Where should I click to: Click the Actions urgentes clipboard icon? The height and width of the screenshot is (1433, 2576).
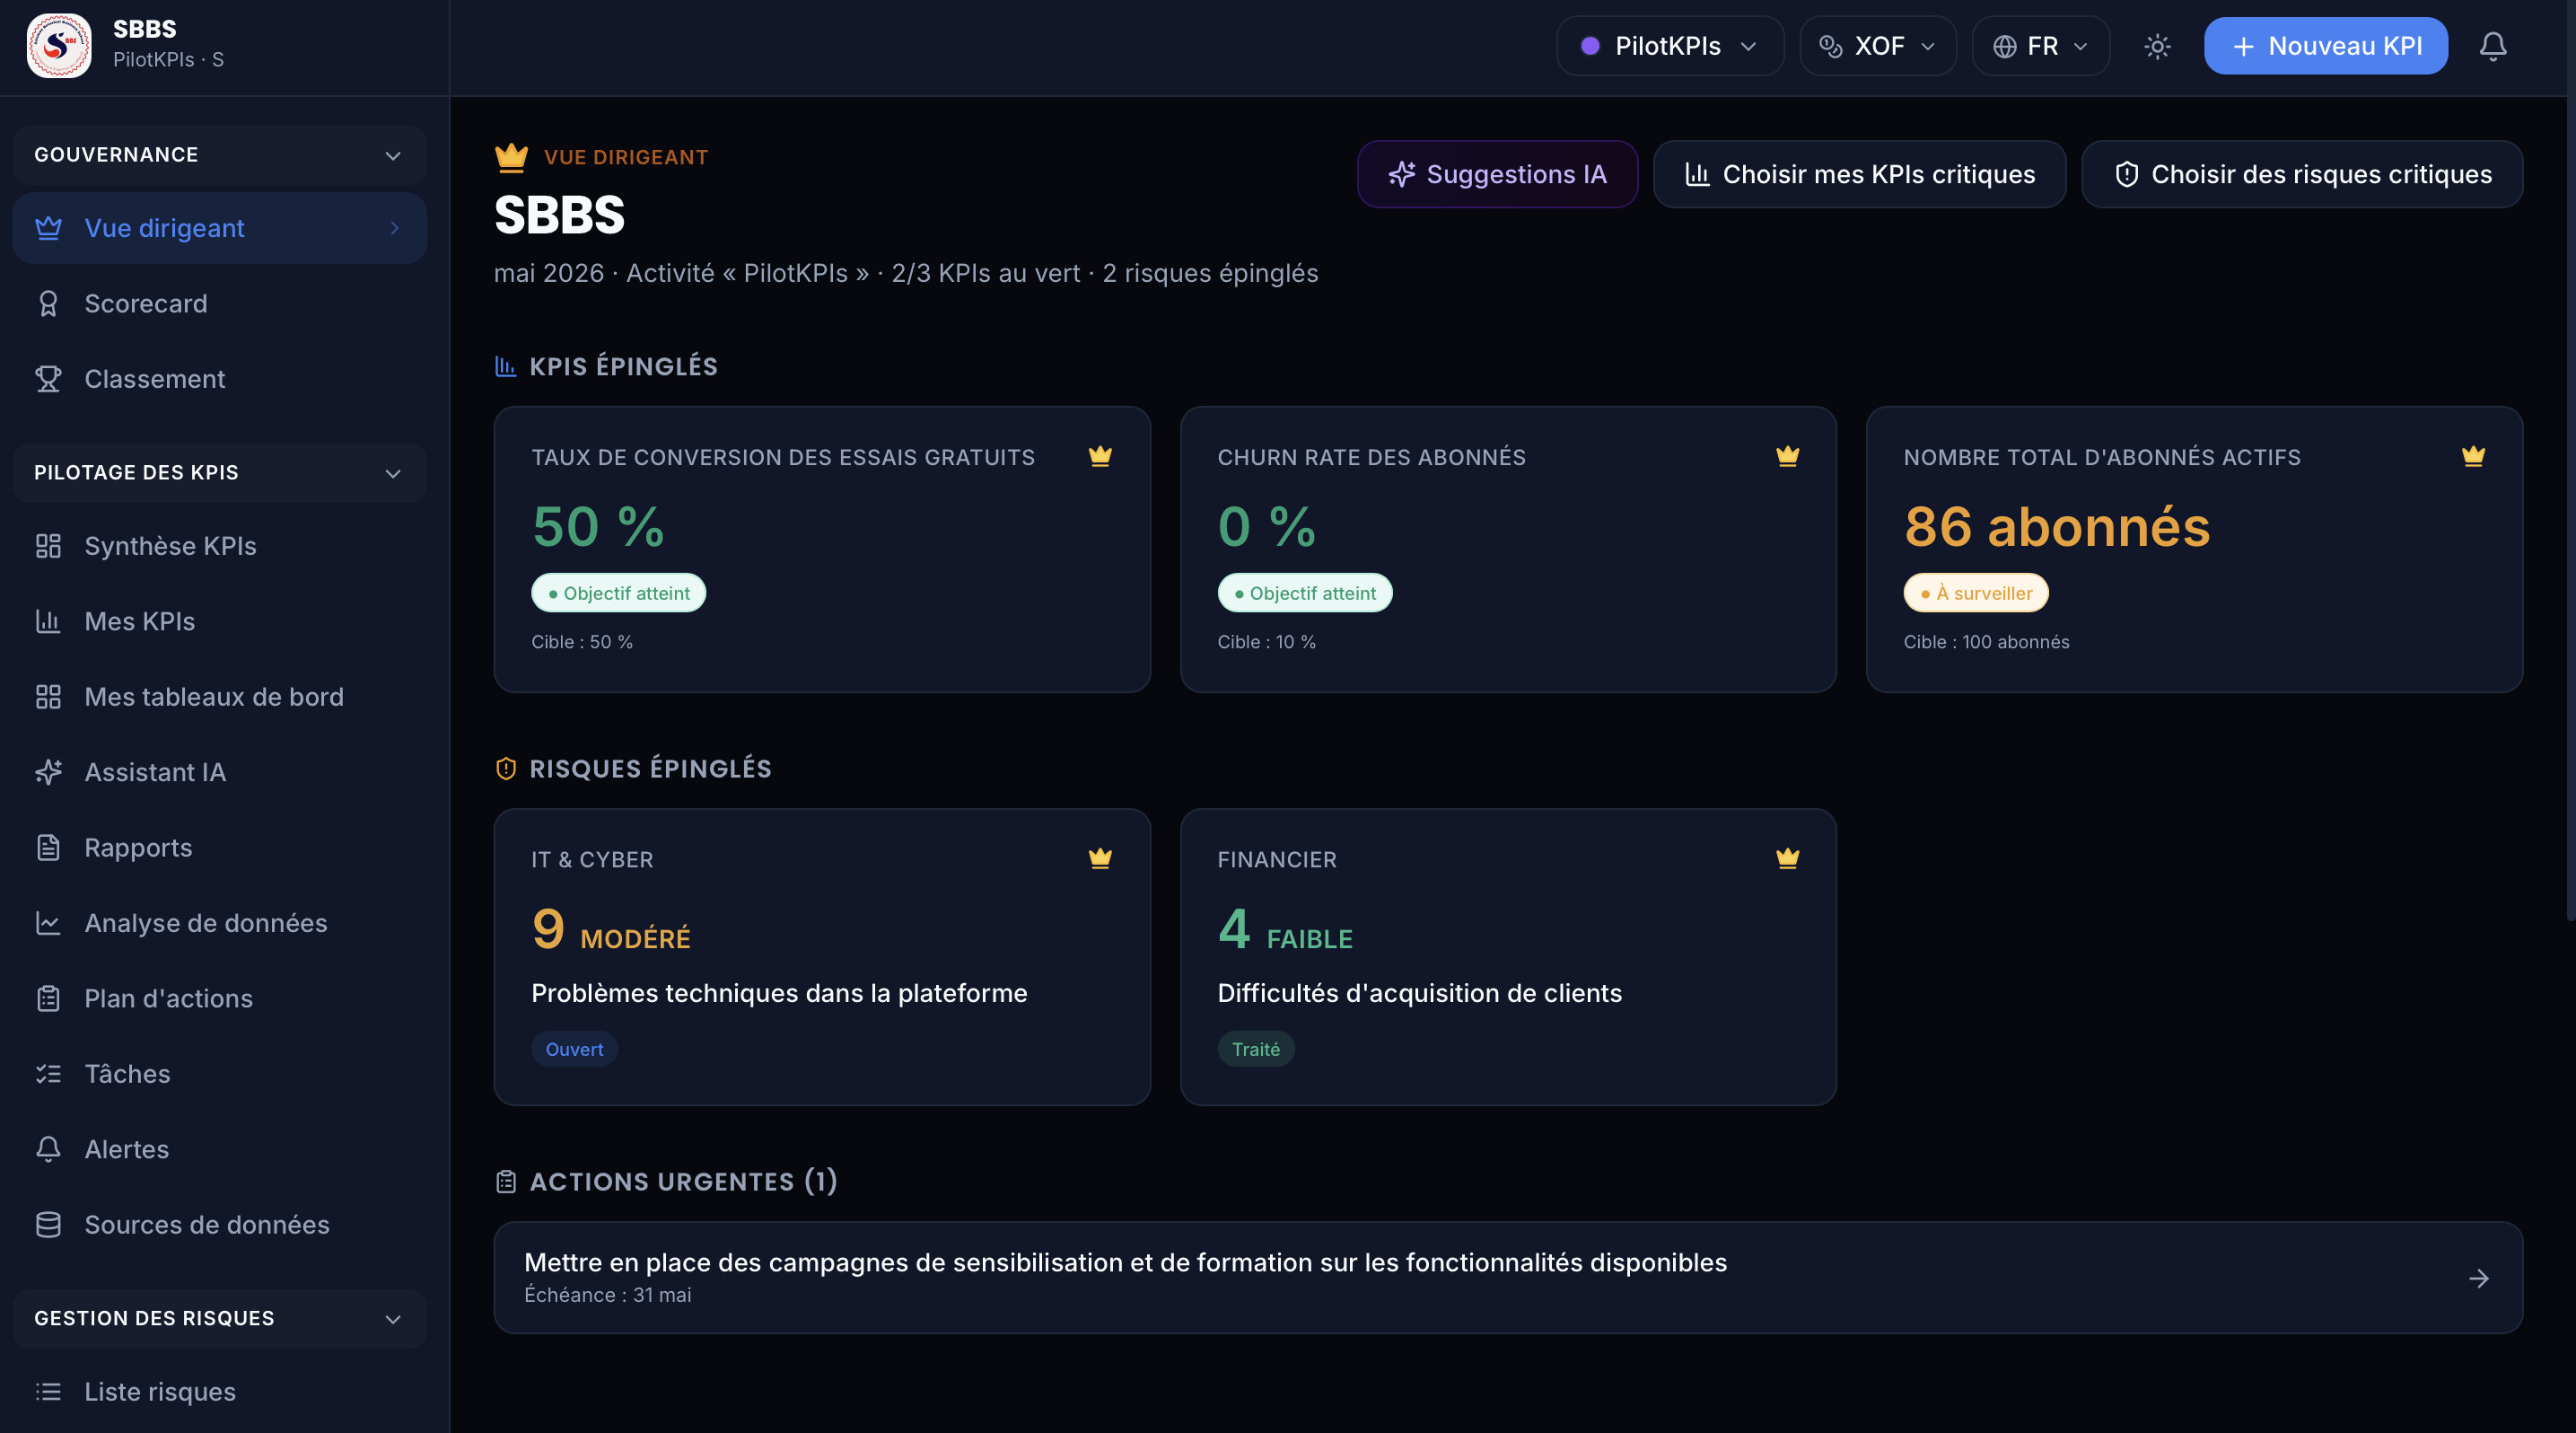pyautogui.click(x=506, y=1182)
